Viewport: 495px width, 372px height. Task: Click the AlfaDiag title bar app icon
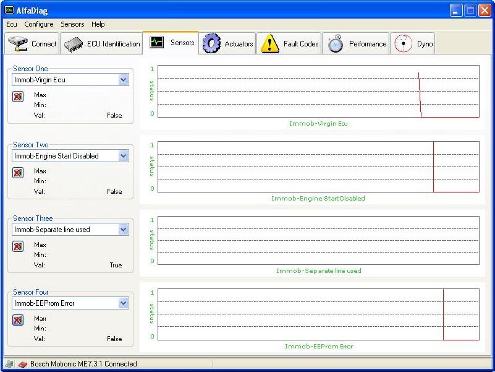[9, 11]
